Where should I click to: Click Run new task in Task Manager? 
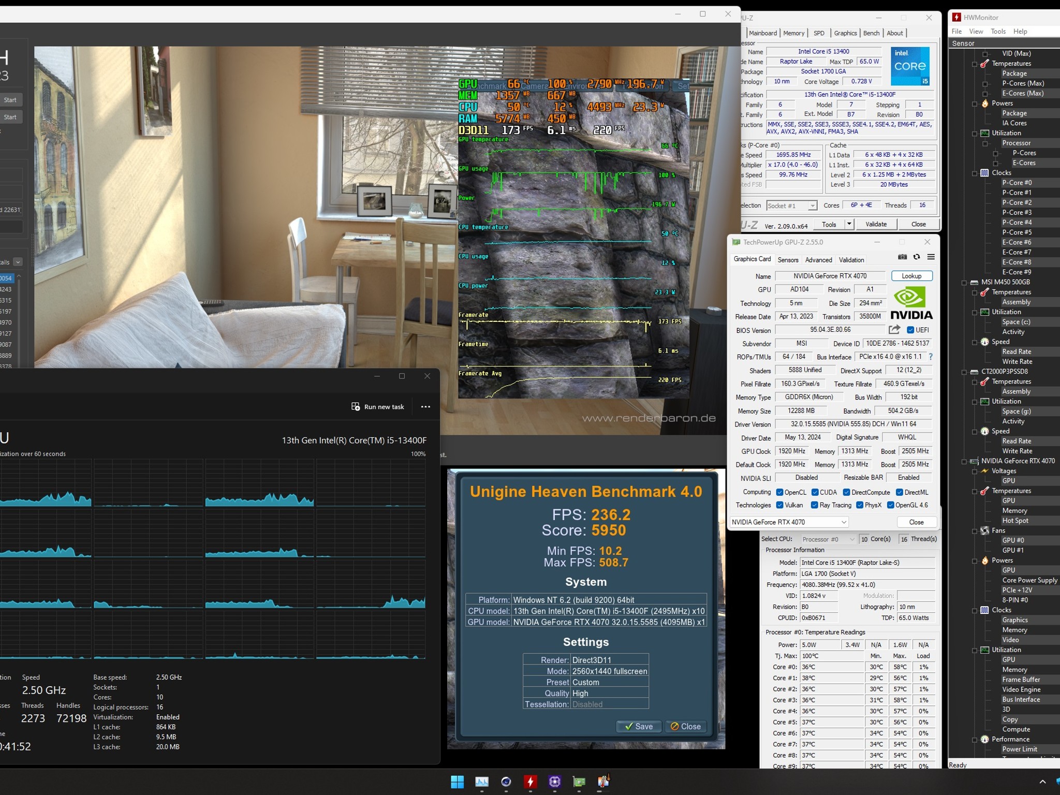click(378, 407)
